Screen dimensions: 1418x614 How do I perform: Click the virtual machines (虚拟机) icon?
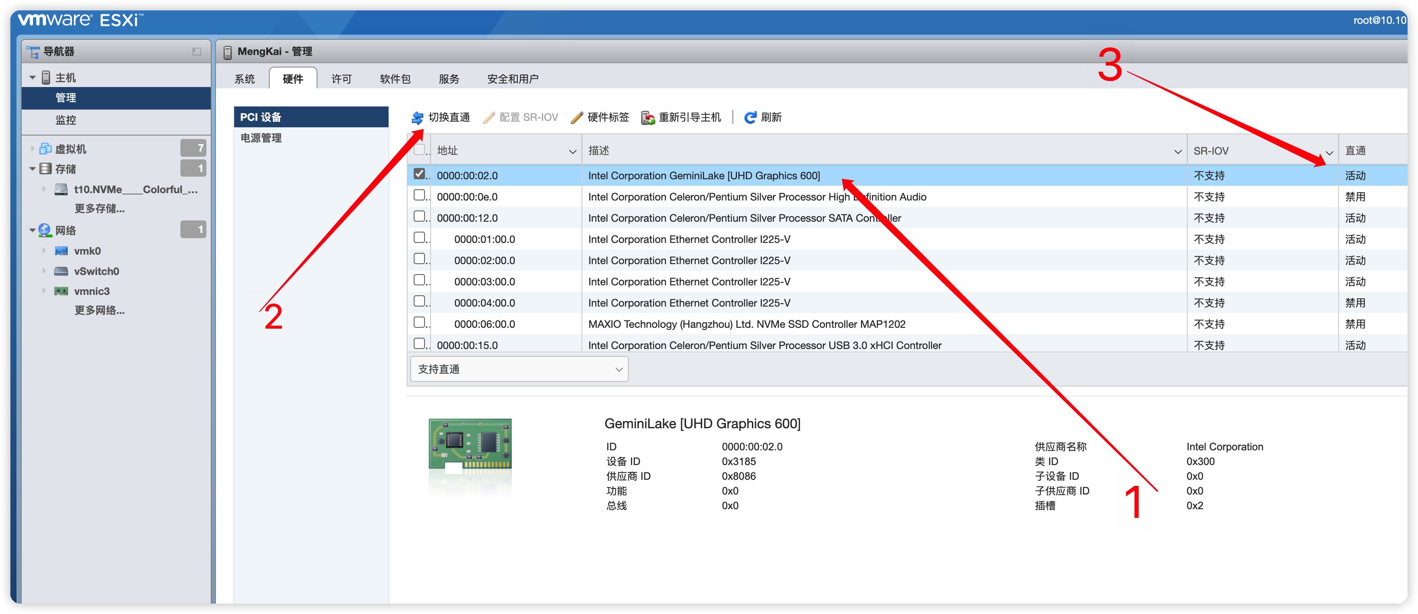(x=46, y=149)
